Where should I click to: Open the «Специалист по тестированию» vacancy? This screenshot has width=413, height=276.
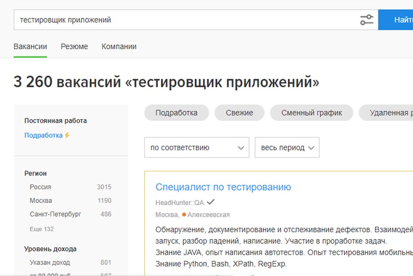[223, 187]
